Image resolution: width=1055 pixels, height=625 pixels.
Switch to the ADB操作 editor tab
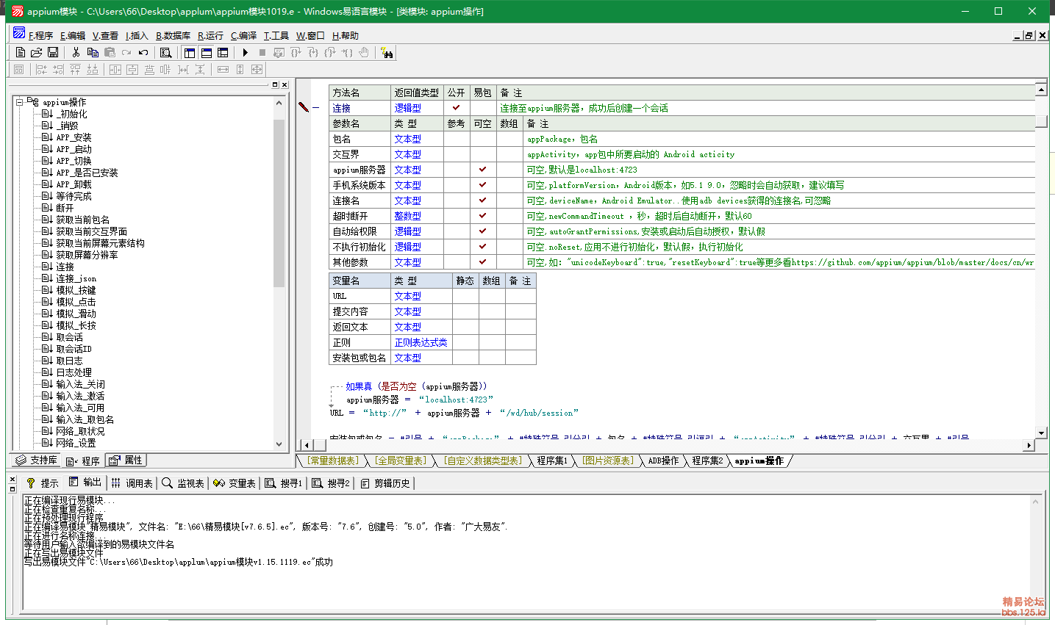[663, 460]
